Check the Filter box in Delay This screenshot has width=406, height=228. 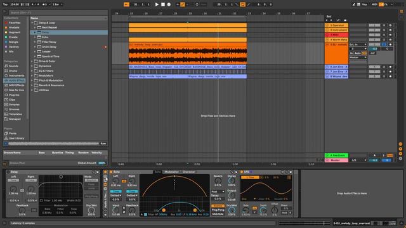point(41,201)
